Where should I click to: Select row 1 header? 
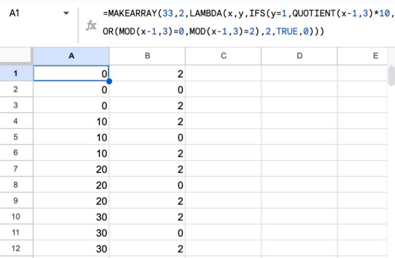[x=15, y=74]
